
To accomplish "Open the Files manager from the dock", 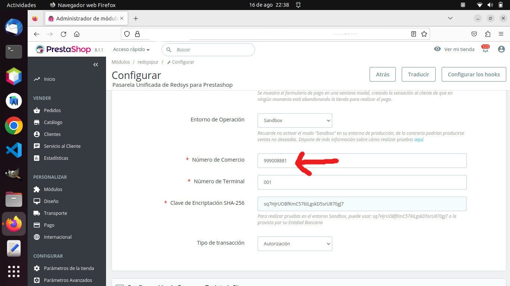I will coord(14,199).
